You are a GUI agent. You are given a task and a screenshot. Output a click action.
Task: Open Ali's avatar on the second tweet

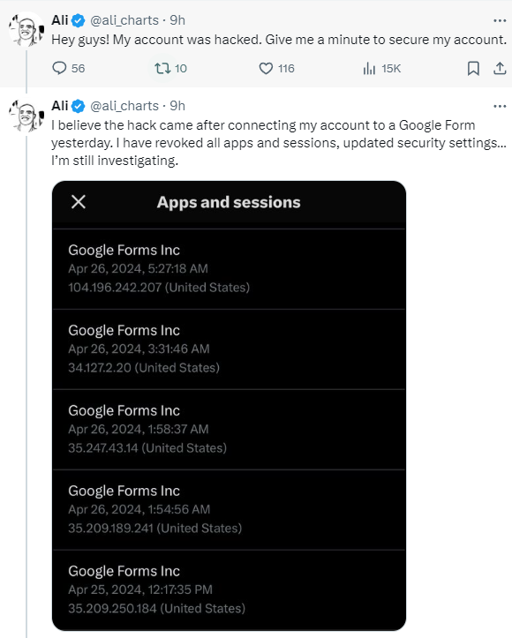pos(26,115)
